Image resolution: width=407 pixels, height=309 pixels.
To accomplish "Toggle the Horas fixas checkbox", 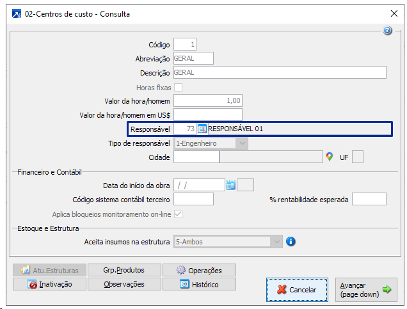I will tap(179, 87).
